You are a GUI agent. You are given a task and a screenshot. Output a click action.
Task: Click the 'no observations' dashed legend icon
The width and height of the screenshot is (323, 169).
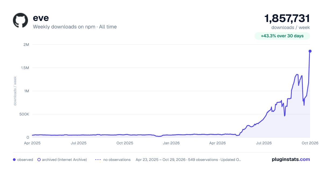[98, 160]
